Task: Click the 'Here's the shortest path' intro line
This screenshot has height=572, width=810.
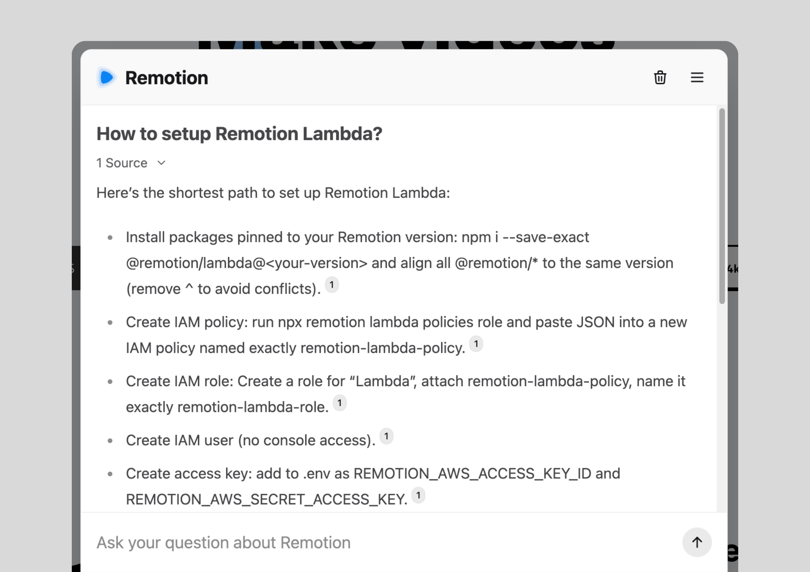Action: click(x=273, y=193)
